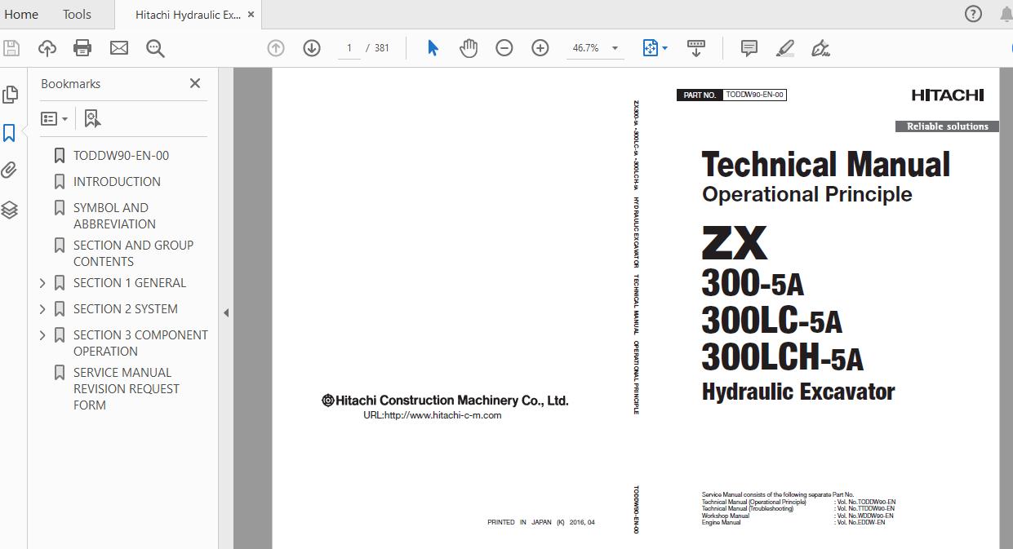Jump to the INTRODUCTION bookmark

pos(117,182)
